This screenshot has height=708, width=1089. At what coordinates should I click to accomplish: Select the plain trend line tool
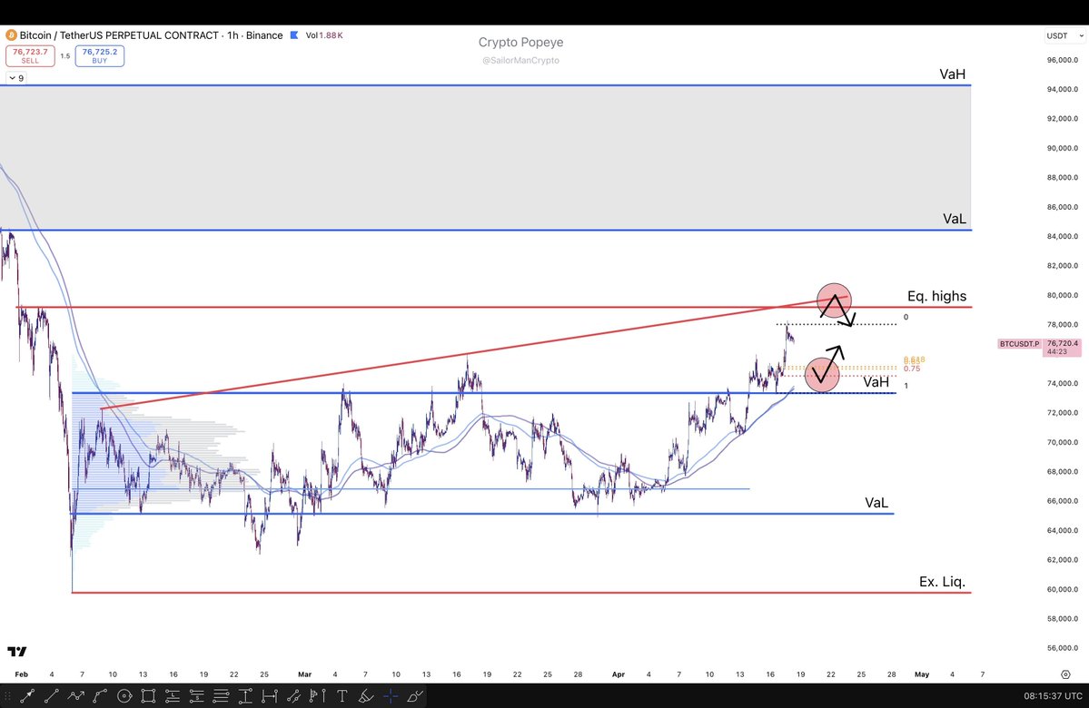(x=52, y=695)
